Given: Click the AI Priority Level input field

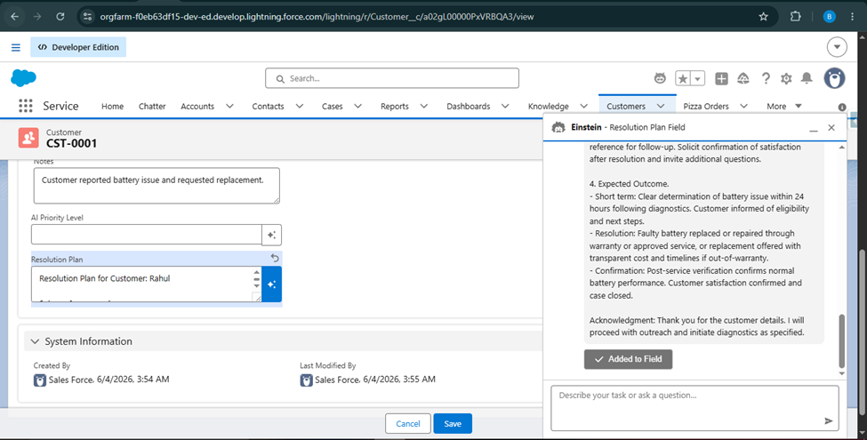Looking at the screenshot, I should (147, 235).
